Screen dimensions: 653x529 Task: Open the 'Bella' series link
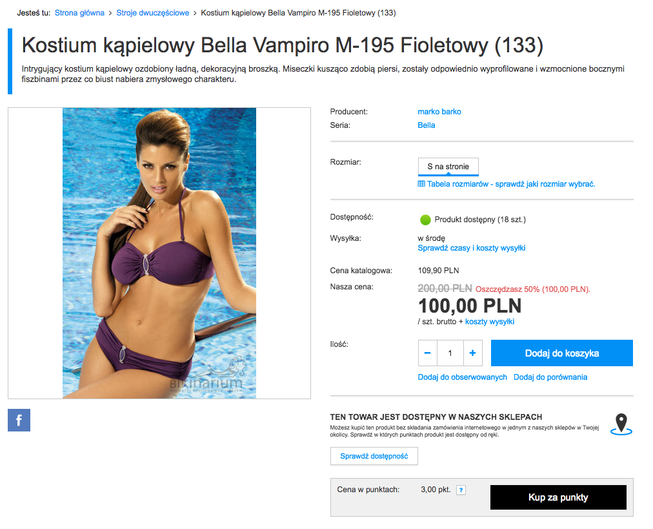[427, 125]
